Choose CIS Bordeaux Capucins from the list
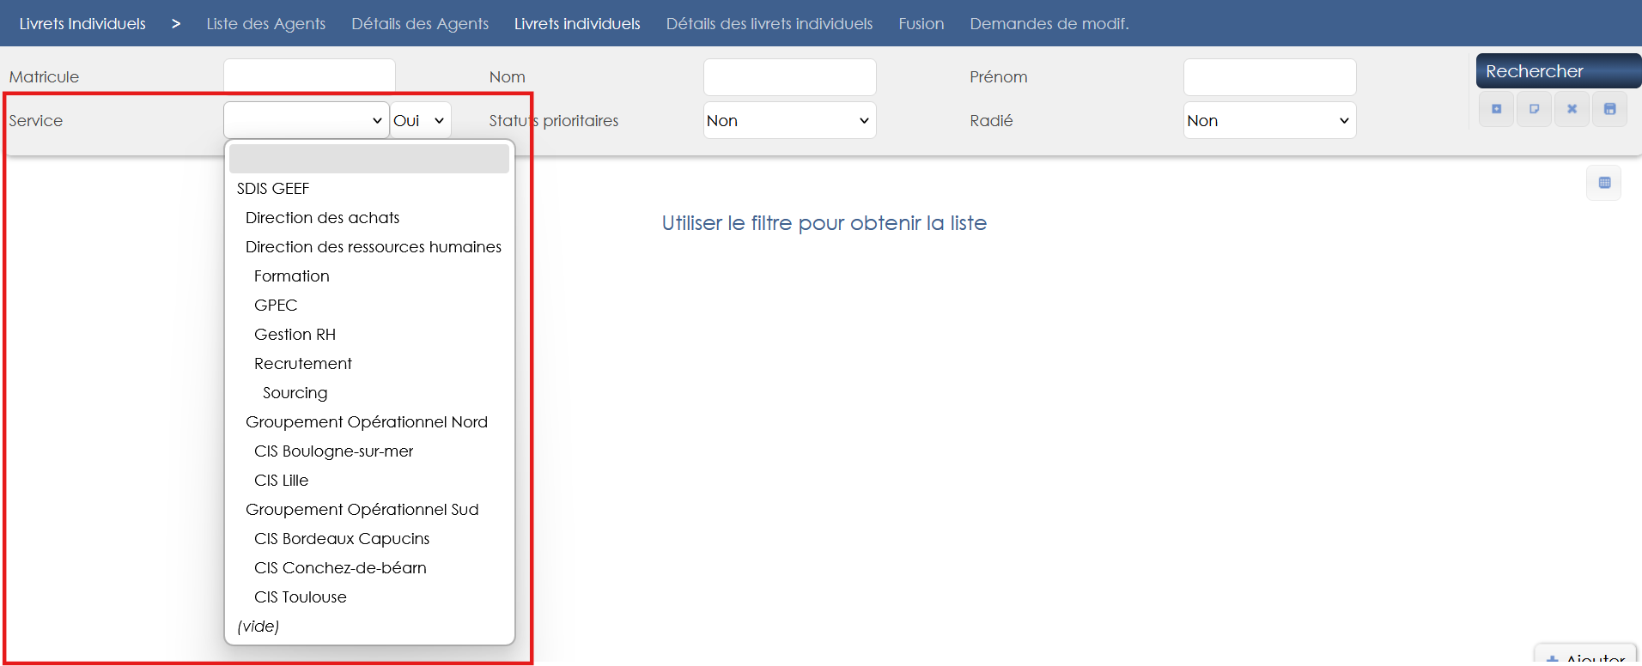Image resolution: width=1642 pixels, height=666 pixels. [x=341, y=539]
